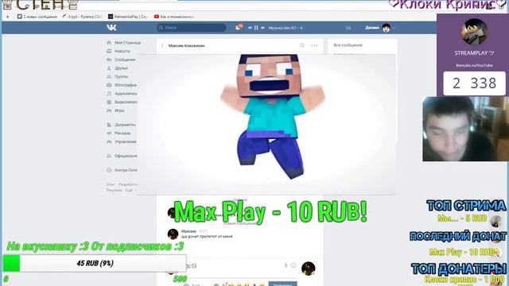Click the blue Отправить send button

click(x=282, y=284)
